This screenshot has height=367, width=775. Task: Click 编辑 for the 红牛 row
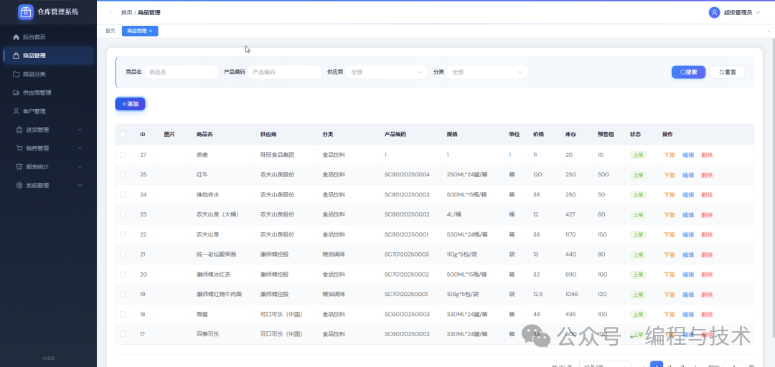tap(688, 175)
